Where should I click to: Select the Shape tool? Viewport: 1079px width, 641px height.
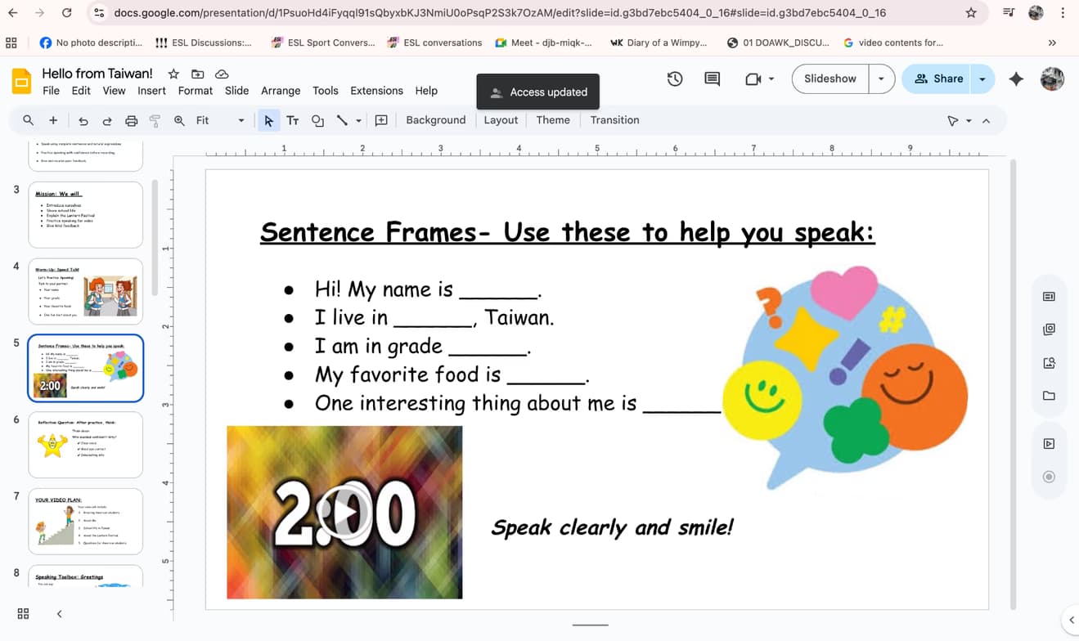[317, 119]
